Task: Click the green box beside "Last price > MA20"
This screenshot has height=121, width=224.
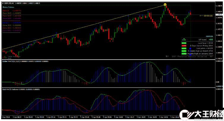Action: [x=184, y=49]
